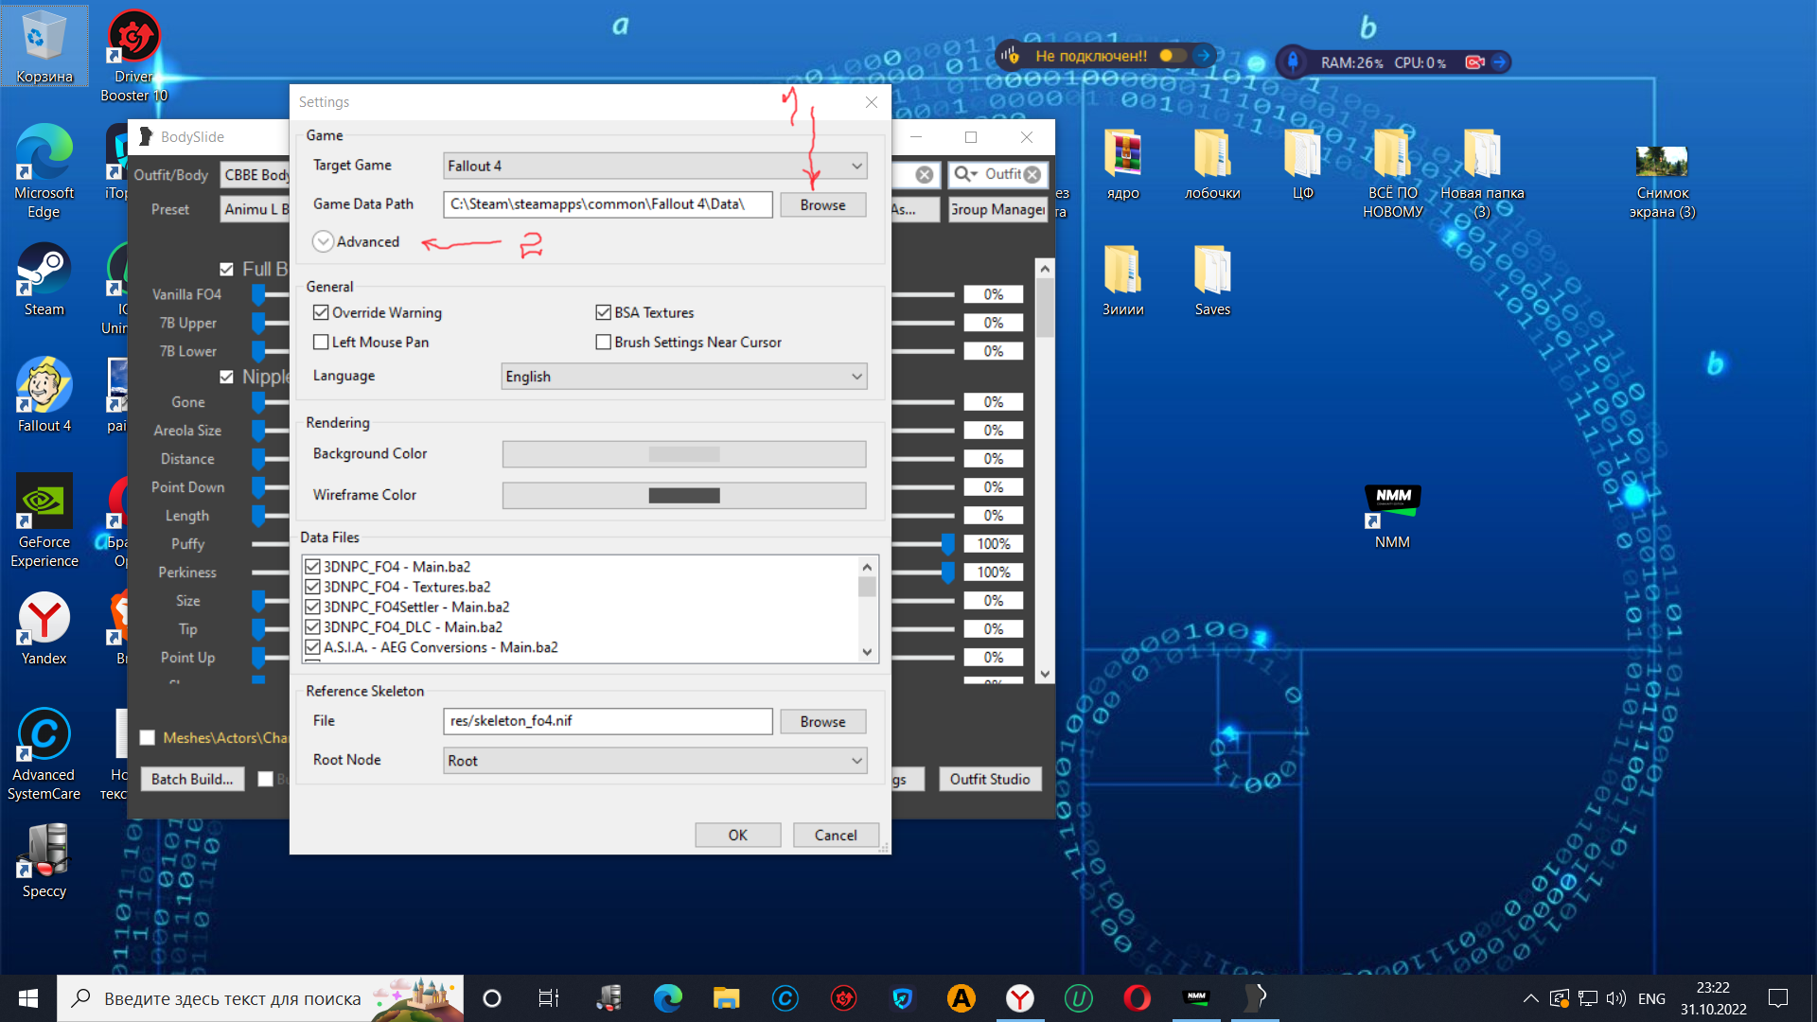The height and width of the screenshot is (1022, 1817).
Task: Open Language dropdown showing English
Action: coord(683,377)
